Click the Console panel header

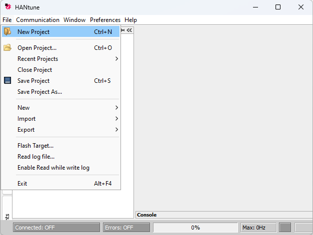[x=147, y=215]
